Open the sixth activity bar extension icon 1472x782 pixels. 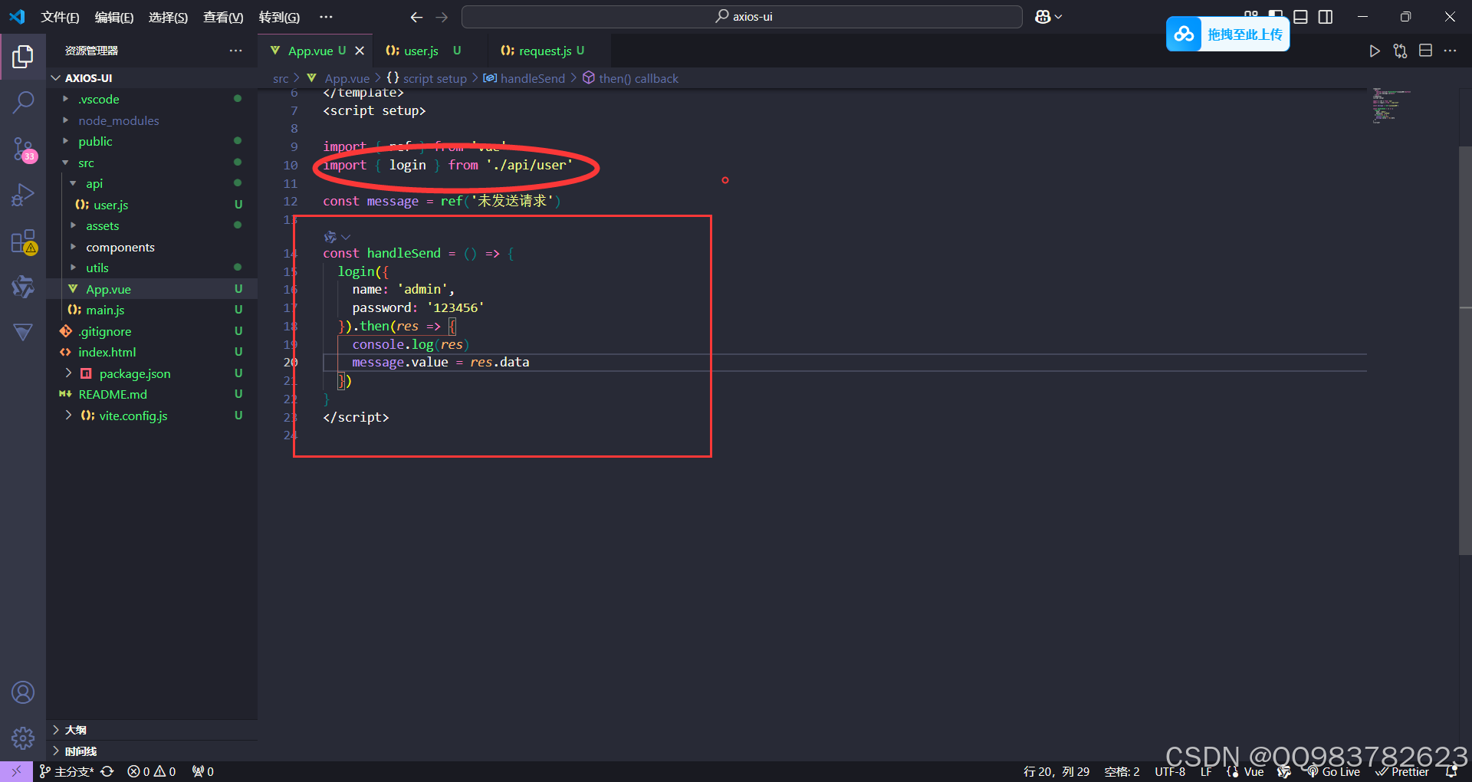[x=23, y=287]
